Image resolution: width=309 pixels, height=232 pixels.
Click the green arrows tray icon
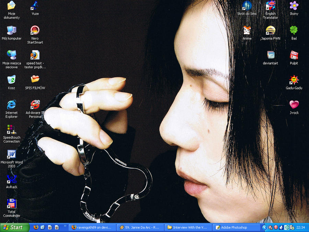coord(287,228)
